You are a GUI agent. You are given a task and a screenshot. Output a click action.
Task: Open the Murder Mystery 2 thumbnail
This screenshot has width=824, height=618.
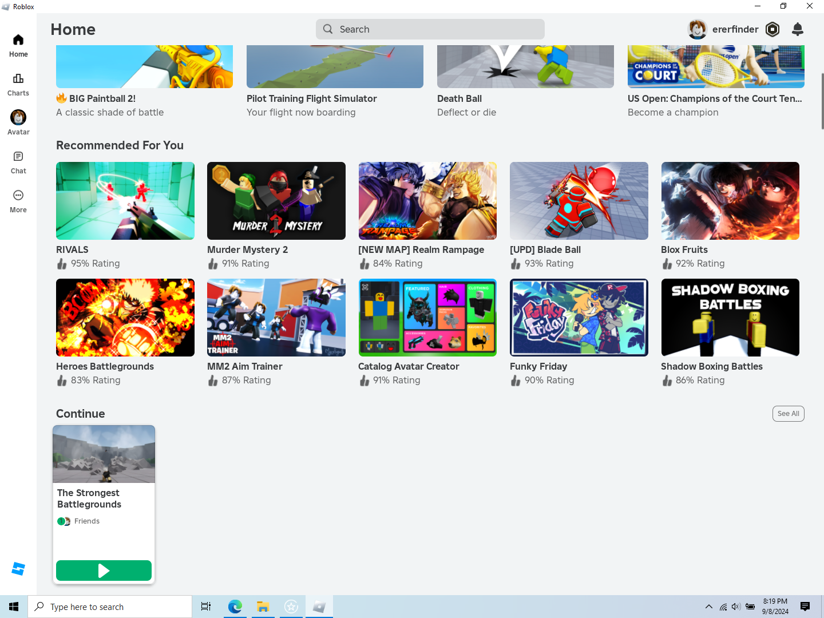pyautogui.click(x=276, y=201)
